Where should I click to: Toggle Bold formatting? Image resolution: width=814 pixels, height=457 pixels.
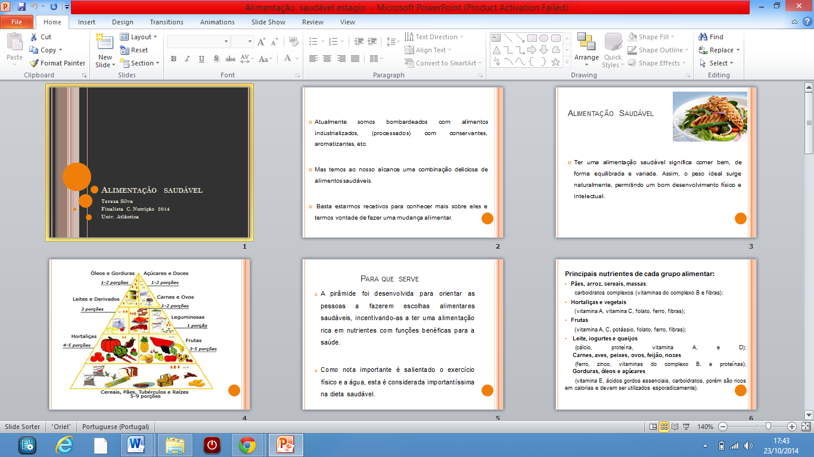pos(173,59)
